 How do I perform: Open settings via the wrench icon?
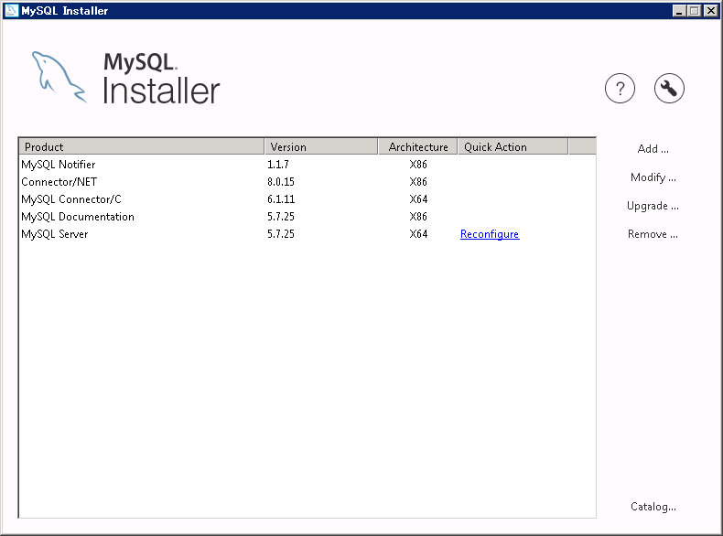coord(669,89)
